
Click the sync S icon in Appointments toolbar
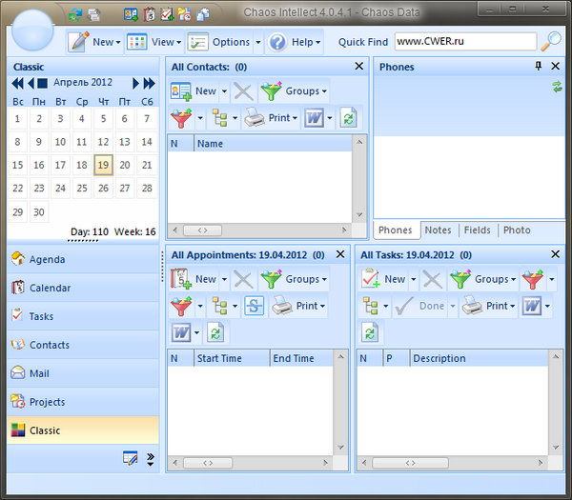point(254,306)
